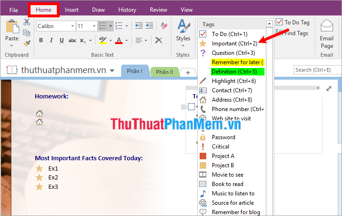This screenshot has height=216, width=342.
Task: Open the numbering style dropdown arrow
Action: pos(127,26)
